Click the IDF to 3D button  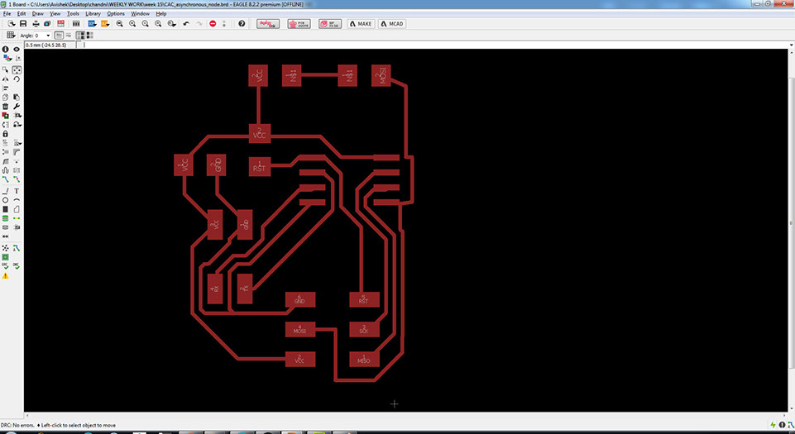tap(330, 24)
